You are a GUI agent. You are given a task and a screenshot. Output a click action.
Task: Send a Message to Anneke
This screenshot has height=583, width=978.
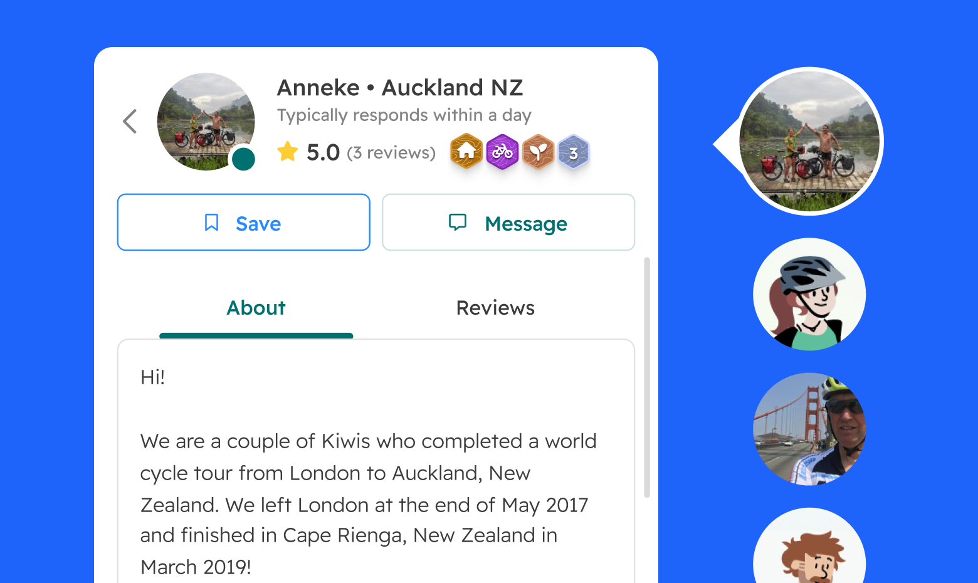[508, 222]
